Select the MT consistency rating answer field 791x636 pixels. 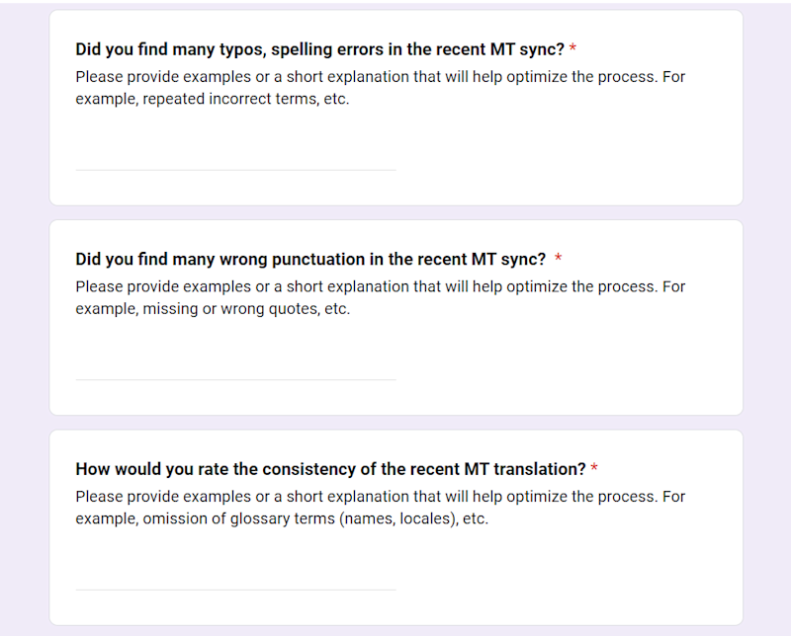[x=235, y=578]
